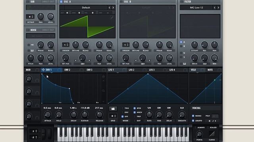
Task: Toggle filter routing for noise N
Action: coord(181,53)
